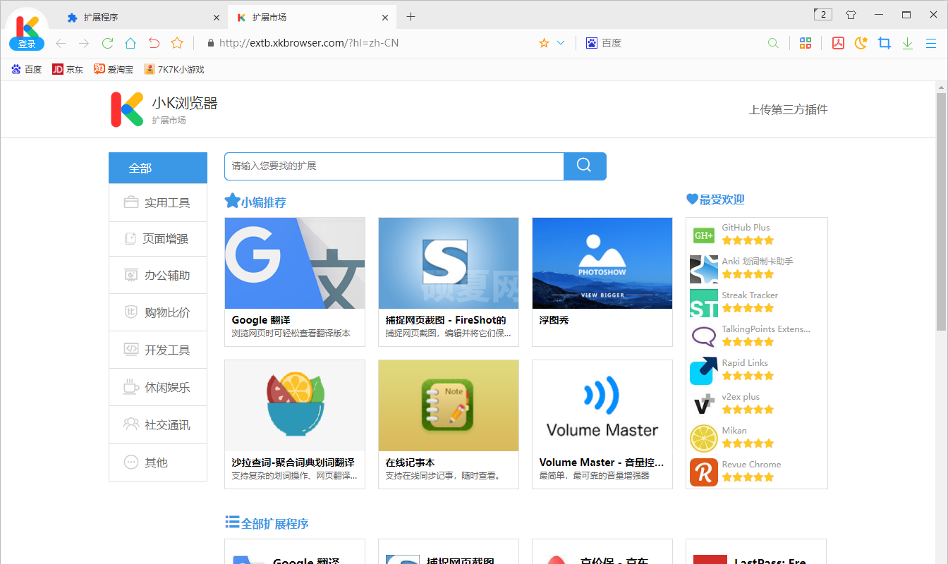Open the colorful apps grid icon
Viewport: 948px width, 564px height.
[805, 43]
